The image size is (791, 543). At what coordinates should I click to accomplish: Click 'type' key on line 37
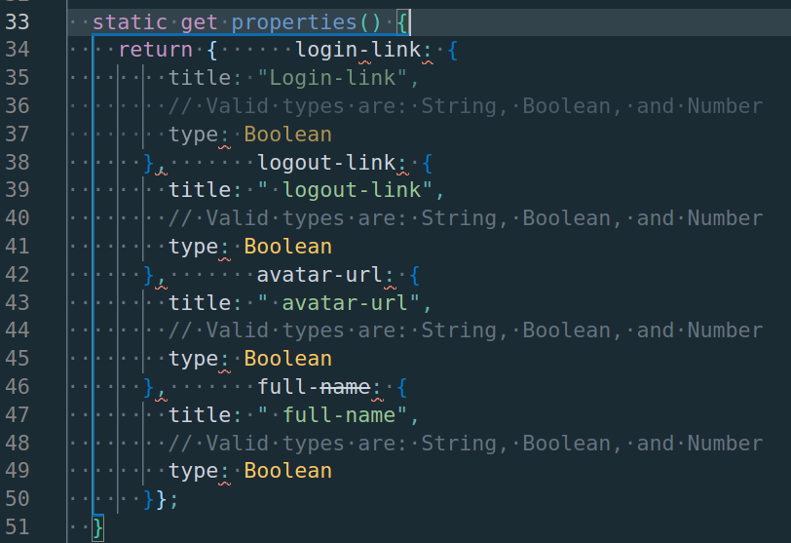click(194, 136)
